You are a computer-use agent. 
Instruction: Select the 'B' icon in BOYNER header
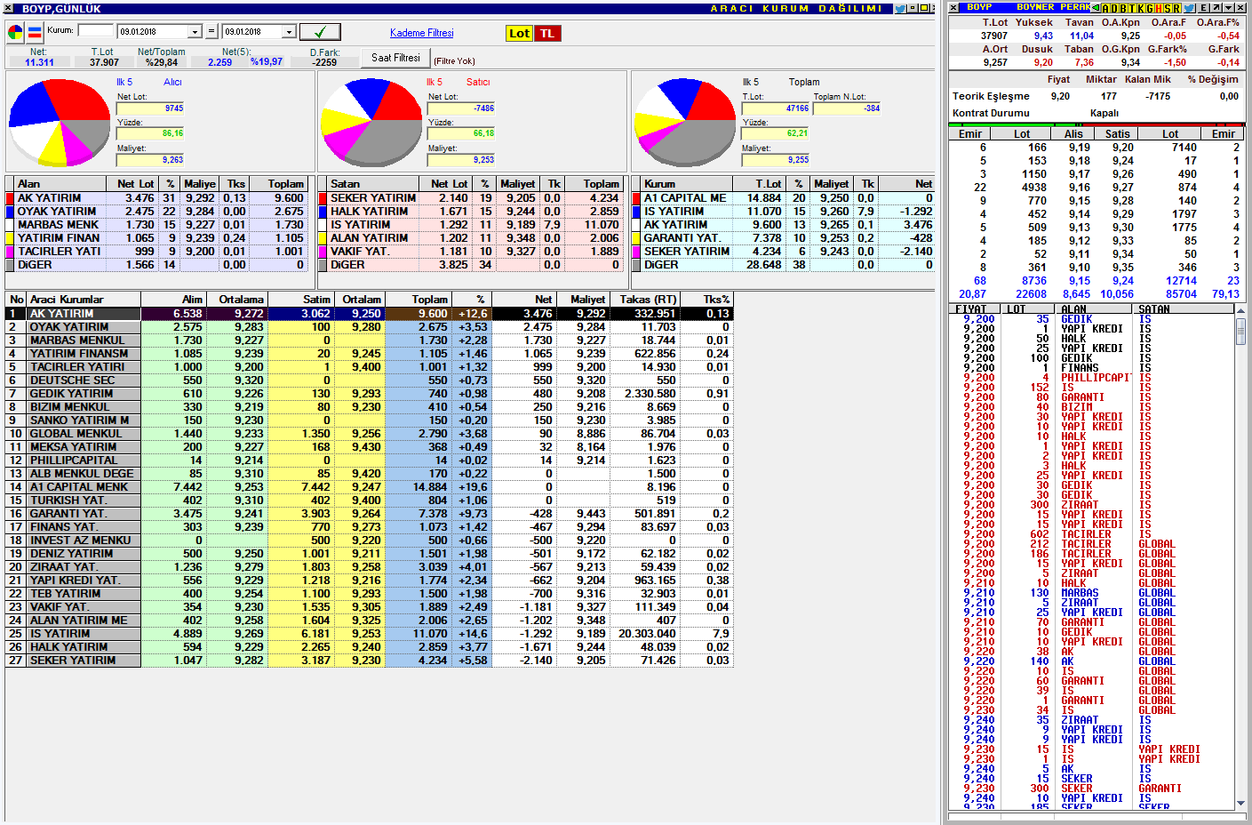click(x=1122, y=8)
